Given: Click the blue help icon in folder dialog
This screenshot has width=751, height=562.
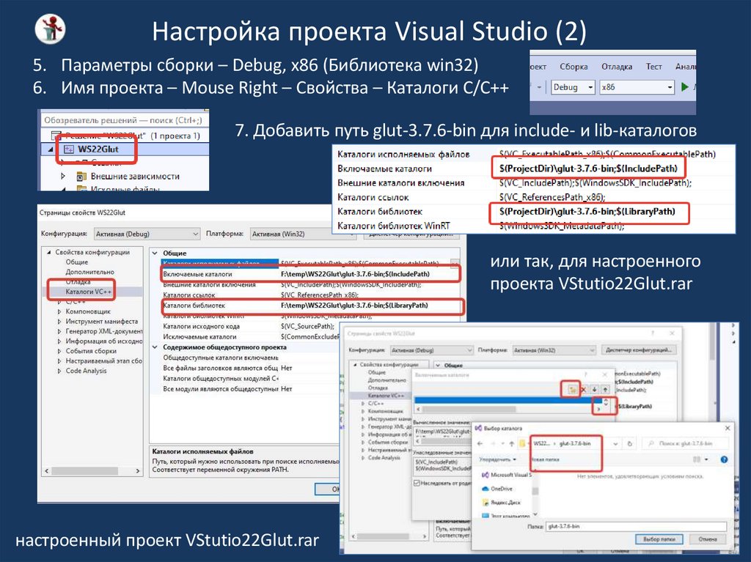Looking at the screenshot, I should 724,459.
